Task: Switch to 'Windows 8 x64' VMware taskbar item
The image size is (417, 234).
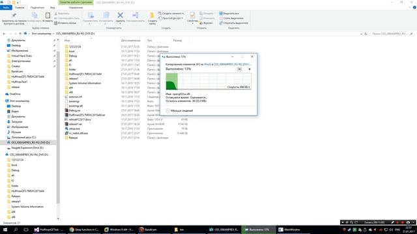Action: [x=119, y=229]
